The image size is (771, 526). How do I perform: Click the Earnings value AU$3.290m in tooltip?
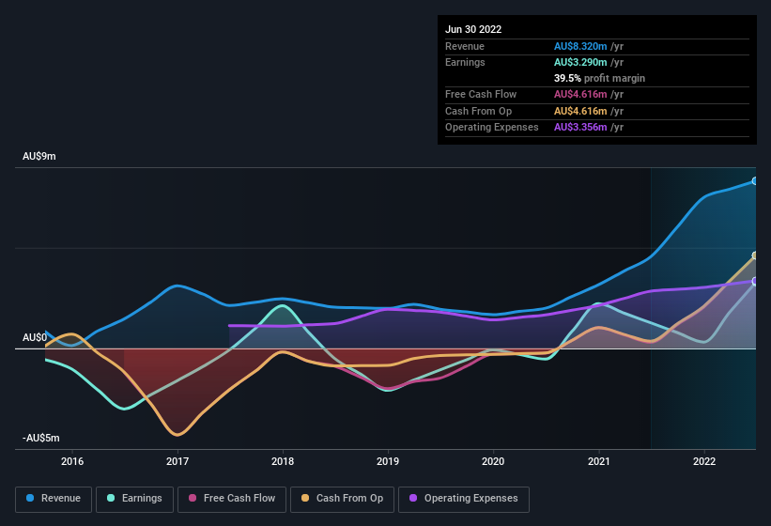click(580, 62)
